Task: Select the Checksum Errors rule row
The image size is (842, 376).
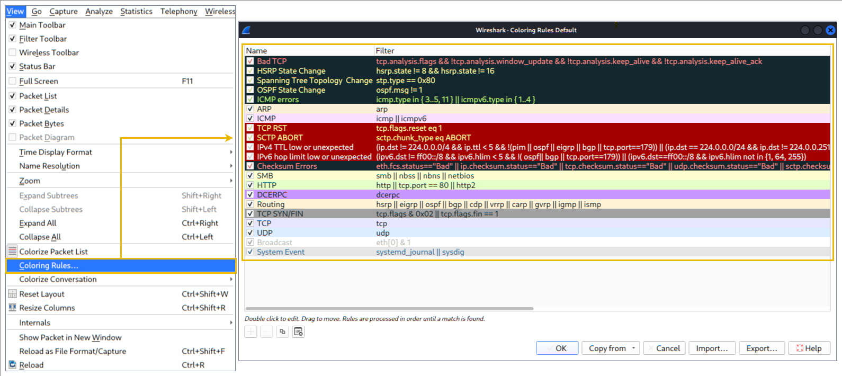Action: point(538,166)
